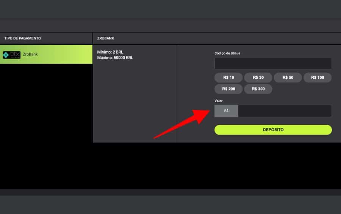The width and height of the screenshot is (341, 214).
Task: Click the ZROBANK panel header
Action: 106,38
